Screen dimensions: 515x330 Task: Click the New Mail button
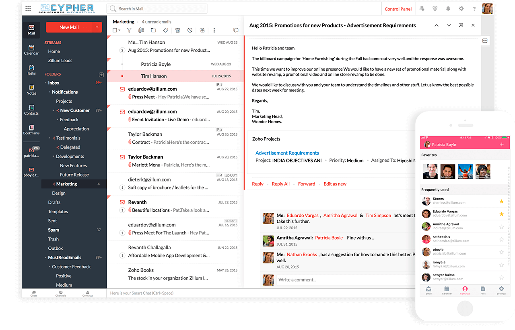(69, 27)
